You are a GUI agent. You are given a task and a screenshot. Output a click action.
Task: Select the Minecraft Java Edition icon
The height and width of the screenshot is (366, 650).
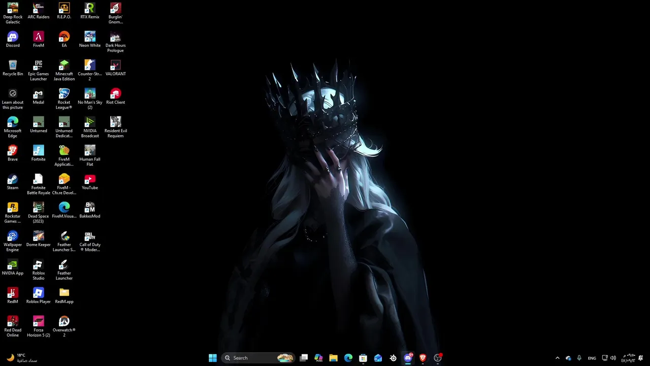tap(64, 70)
